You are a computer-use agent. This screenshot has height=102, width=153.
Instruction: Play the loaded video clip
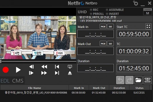pos(18,70)
